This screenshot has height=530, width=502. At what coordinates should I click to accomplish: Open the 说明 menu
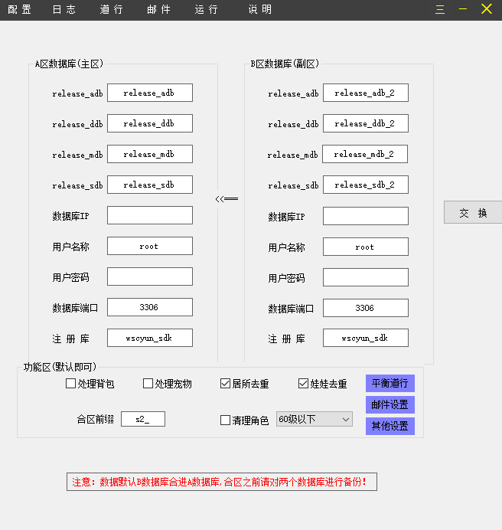point(260,10)
